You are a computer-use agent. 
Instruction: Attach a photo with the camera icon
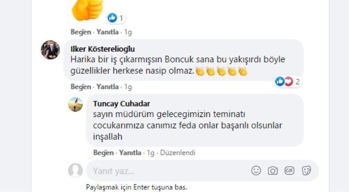tap(273, 171)
